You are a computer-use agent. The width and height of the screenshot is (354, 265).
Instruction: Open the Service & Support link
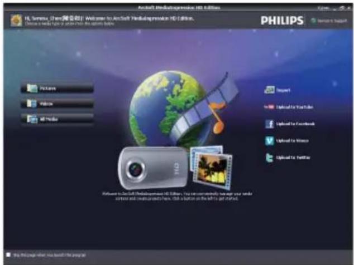click(x=329, y=21)
